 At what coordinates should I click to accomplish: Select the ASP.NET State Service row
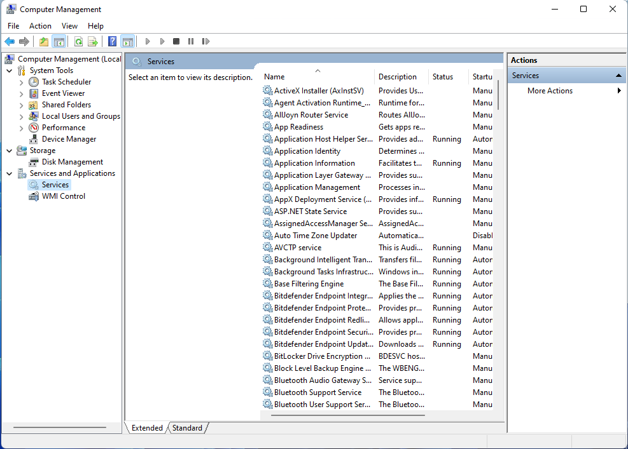[377, 211]
